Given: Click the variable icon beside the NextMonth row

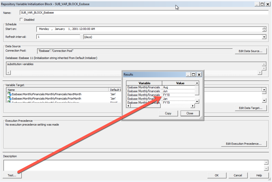Looking at the screenshot, I should pos(9,94).
